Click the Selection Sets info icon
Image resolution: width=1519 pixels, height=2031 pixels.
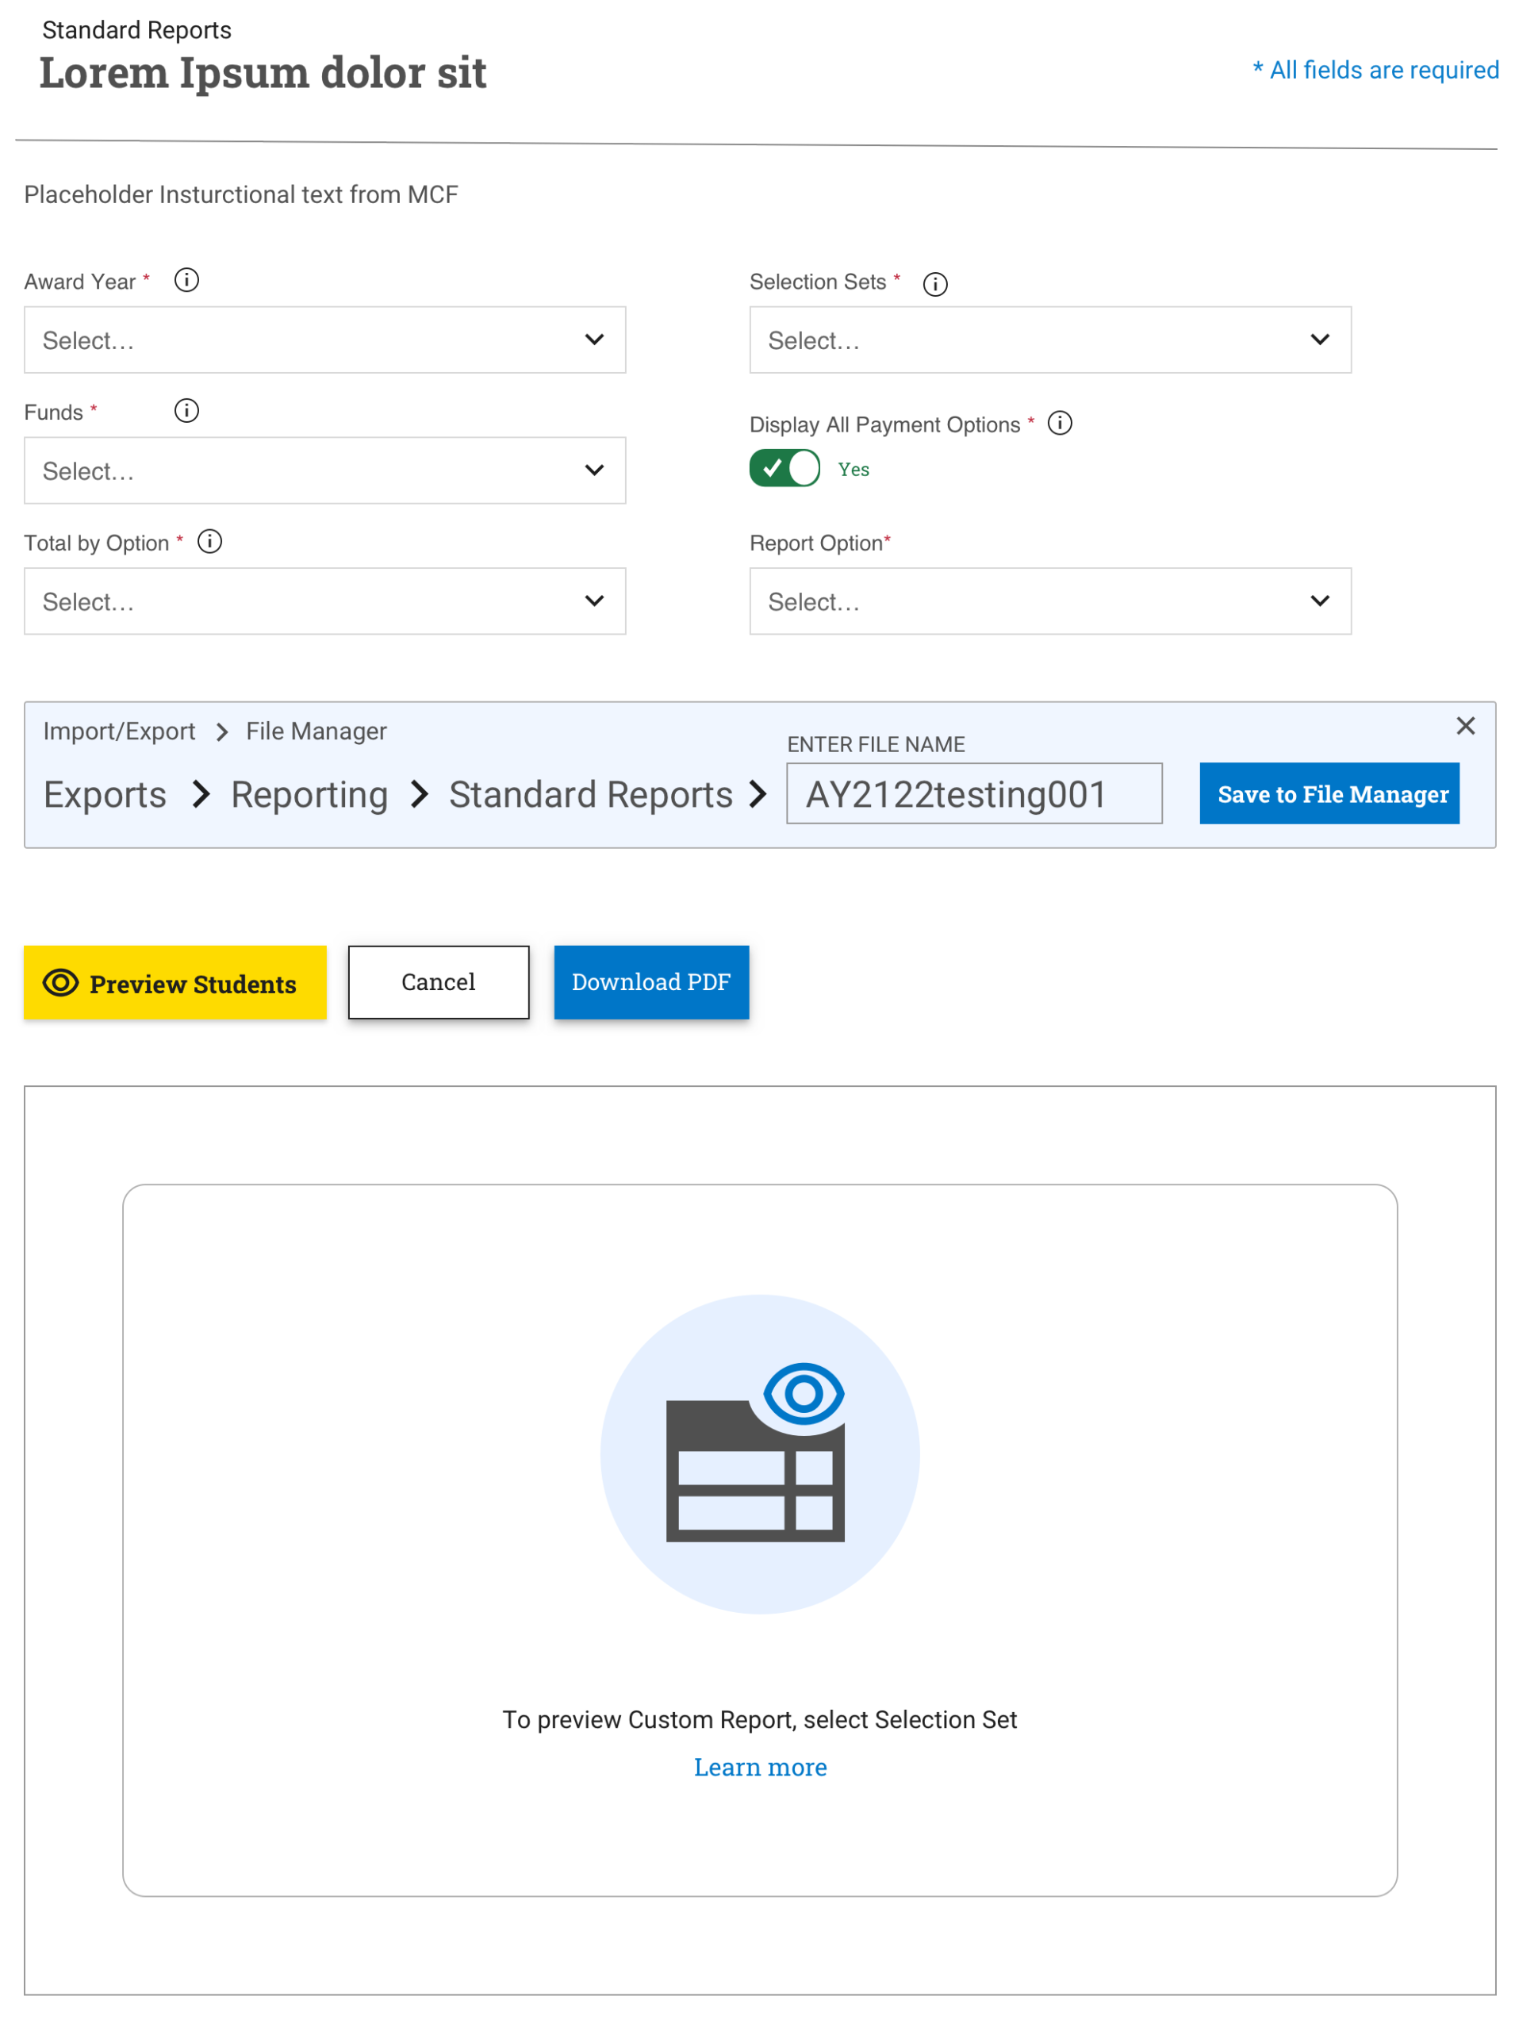click(934, 284)
